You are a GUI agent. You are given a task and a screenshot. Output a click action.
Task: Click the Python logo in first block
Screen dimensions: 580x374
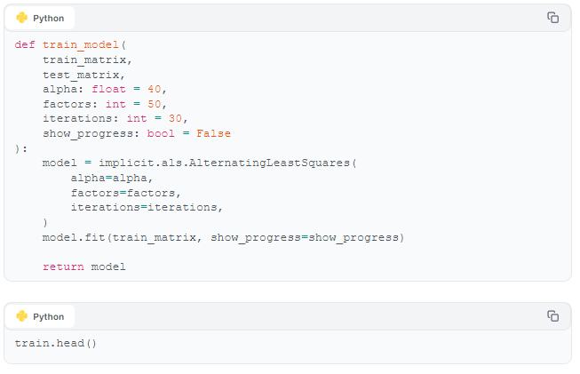pos(22,18)
